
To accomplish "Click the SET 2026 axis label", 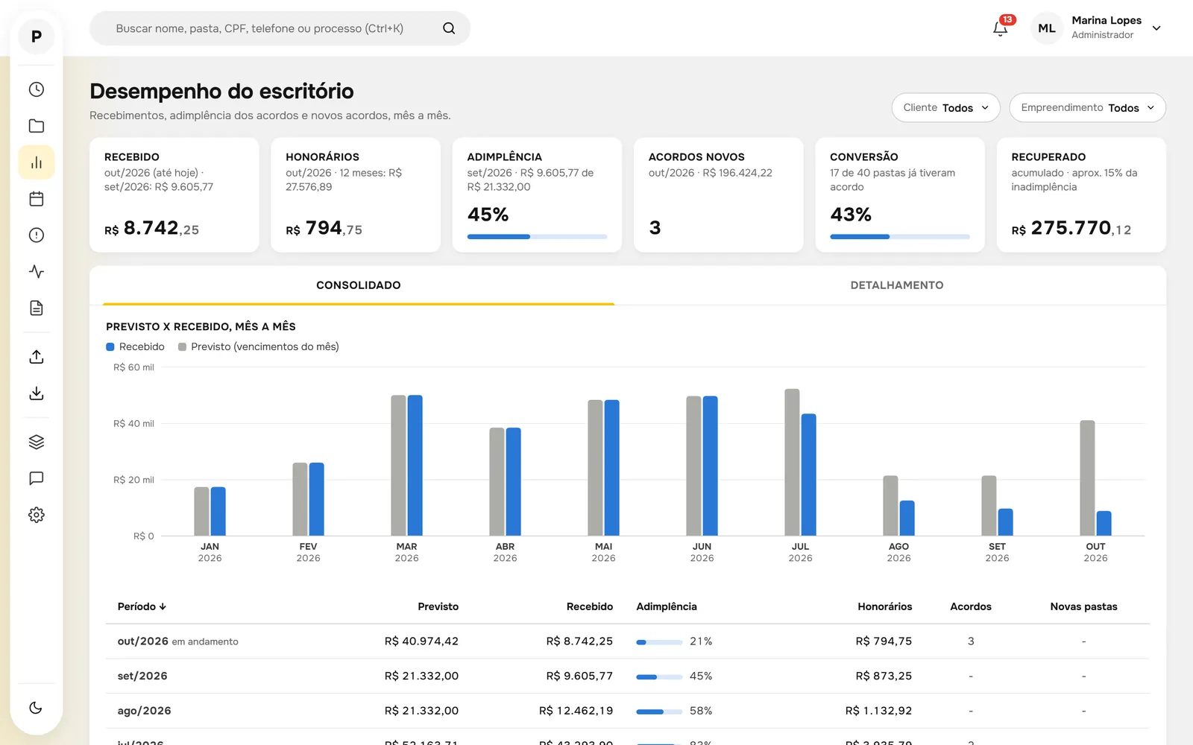I will click(x=997, y=552).
